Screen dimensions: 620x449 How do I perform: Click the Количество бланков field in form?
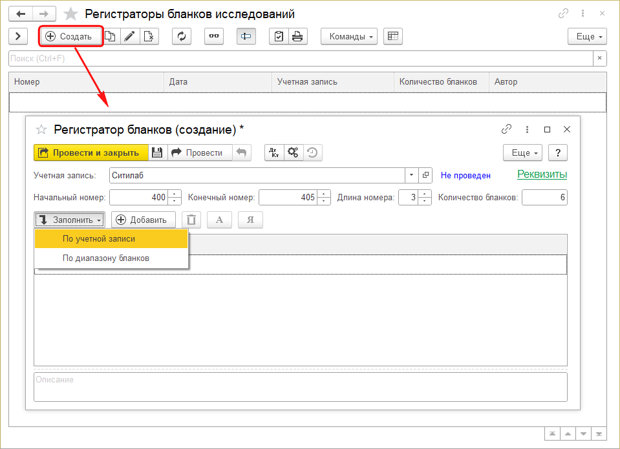coord(544,197)
